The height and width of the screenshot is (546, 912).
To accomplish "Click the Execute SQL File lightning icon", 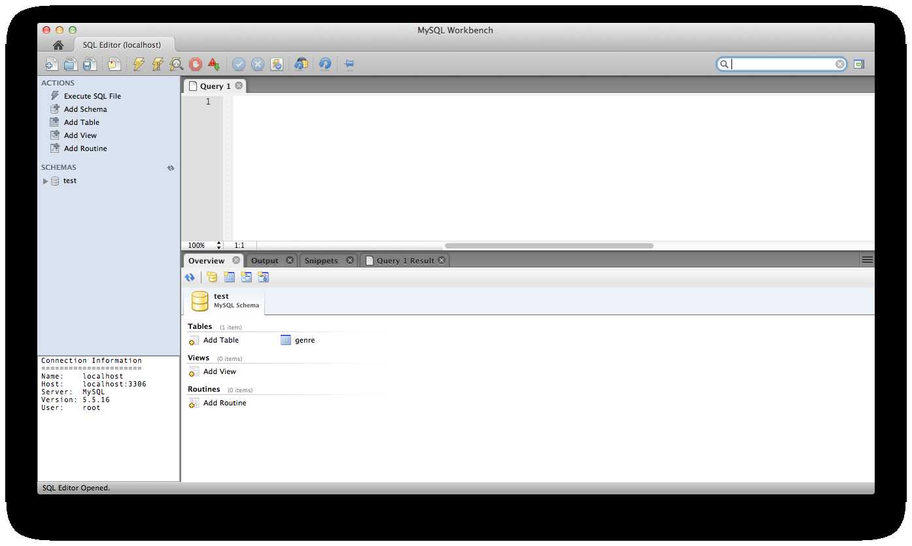I will 55,95.
